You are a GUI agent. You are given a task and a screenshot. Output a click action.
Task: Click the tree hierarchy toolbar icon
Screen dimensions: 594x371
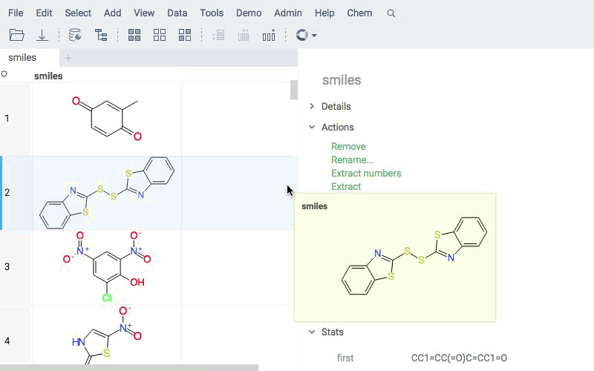click(x=101, y=35)
